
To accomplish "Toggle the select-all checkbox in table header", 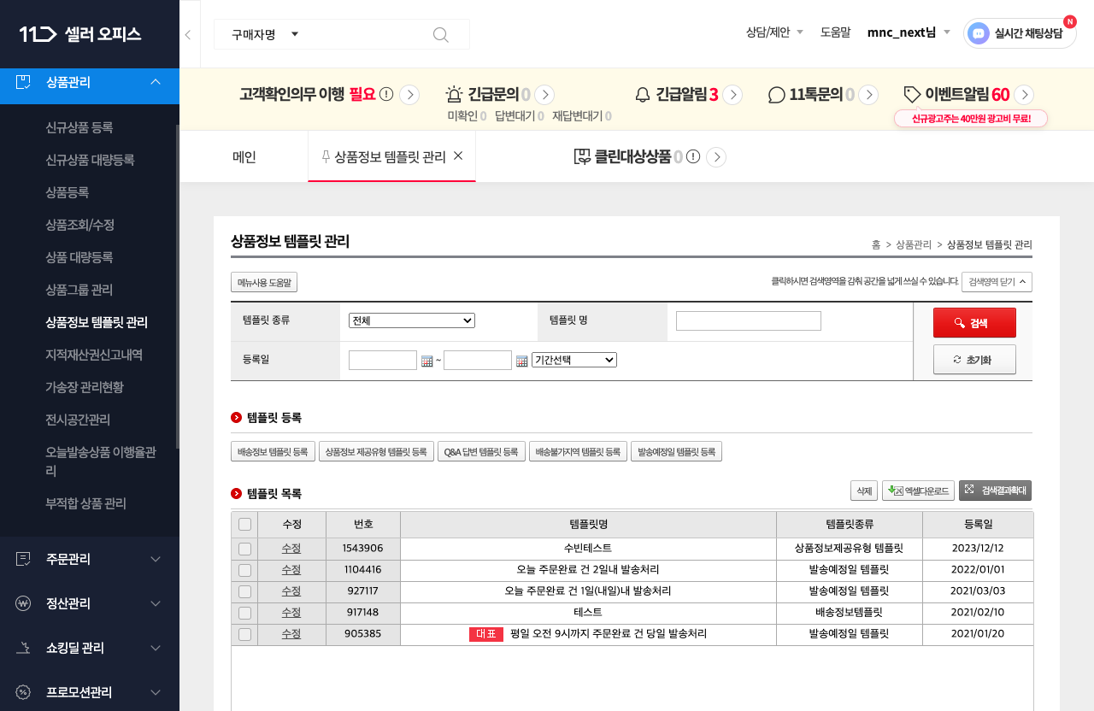I will point(245,525).
